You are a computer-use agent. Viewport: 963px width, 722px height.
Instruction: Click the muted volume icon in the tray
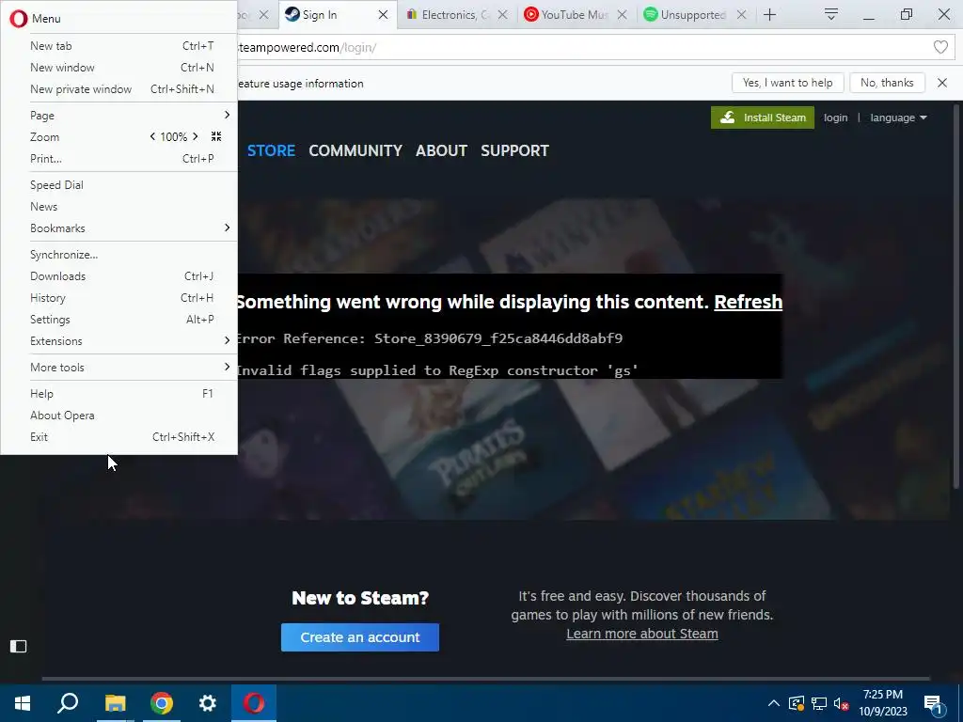click(x=842, y=703)
